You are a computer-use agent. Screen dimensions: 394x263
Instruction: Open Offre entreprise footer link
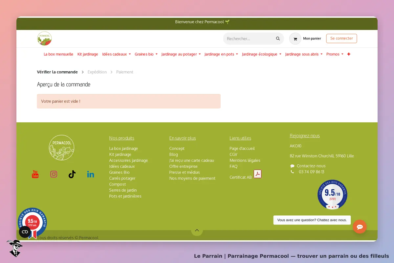coord(184,166)
